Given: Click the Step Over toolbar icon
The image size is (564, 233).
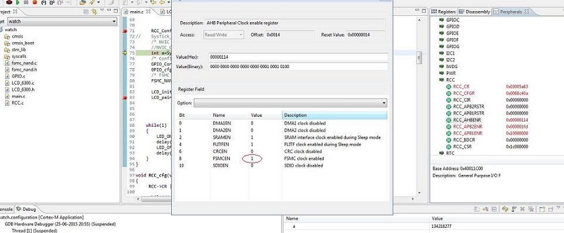Looking at the screenshot, I should click(x=52, y=2).
